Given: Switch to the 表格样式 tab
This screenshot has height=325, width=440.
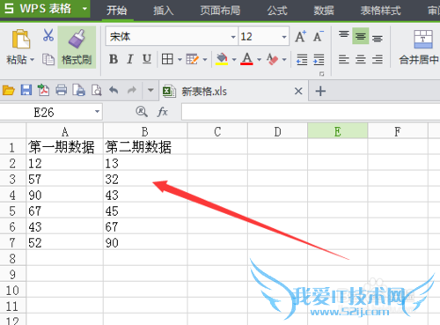Looking at the screenshot, I should pyautogui.click(x=380, y=11).
